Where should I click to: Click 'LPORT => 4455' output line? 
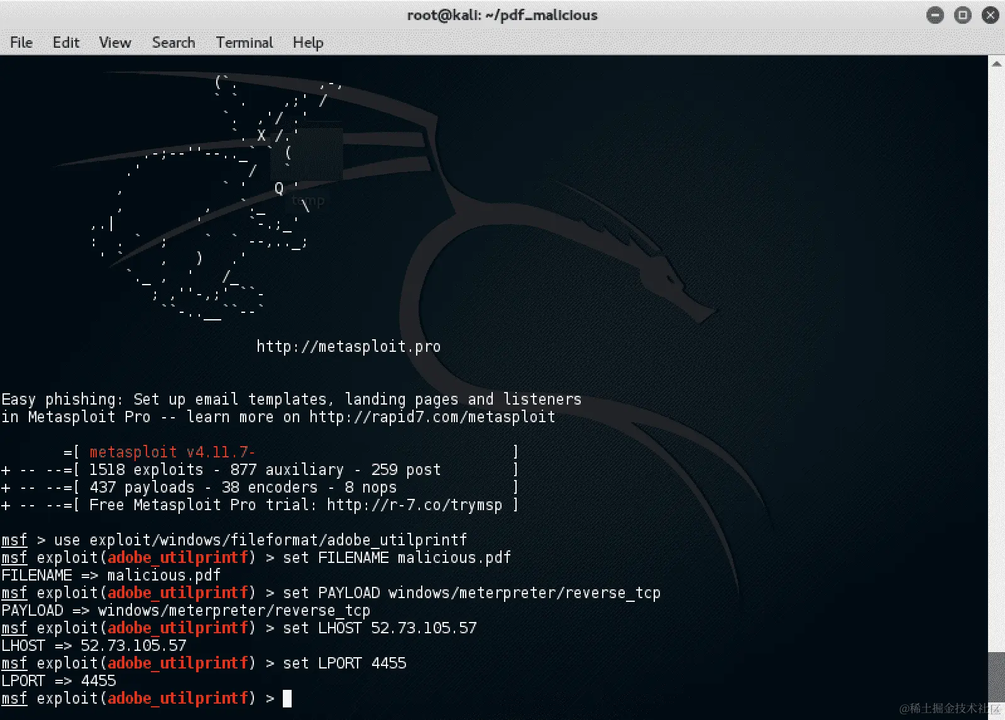tap(58, 680)
